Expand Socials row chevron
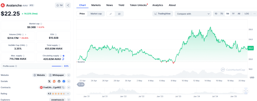The image size is (257, 101). 69,81
